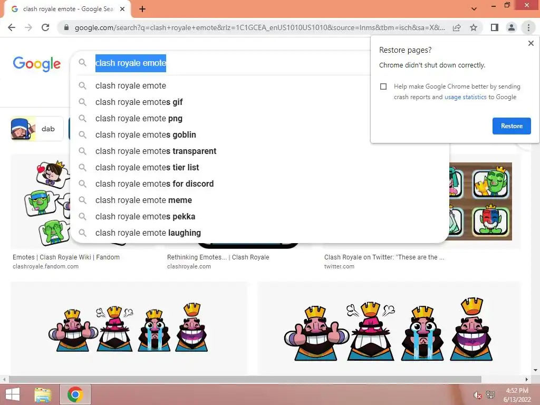
Task: Bookmark this page with the star icon
Action: coord(474,27)
